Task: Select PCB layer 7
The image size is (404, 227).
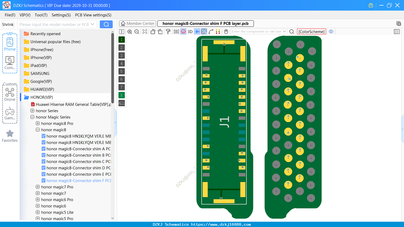Action: tap(121, 87)
